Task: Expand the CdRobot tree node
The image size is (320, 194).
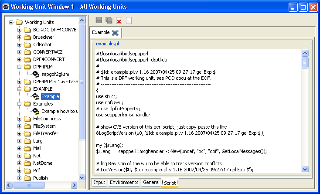Action: (19, 44)
